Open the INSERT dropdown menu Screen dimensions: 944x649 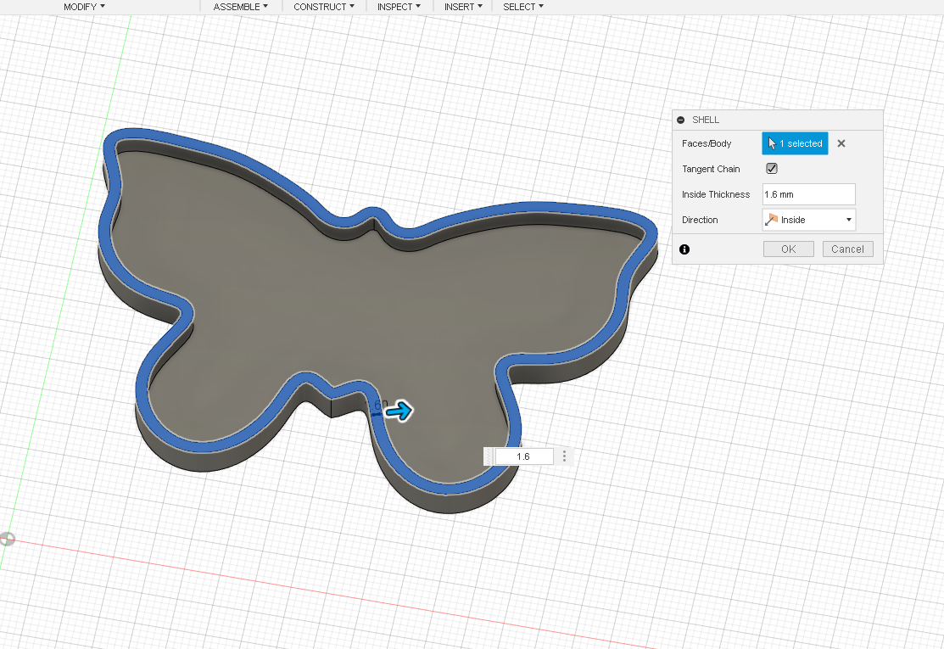tap(463, 7)
